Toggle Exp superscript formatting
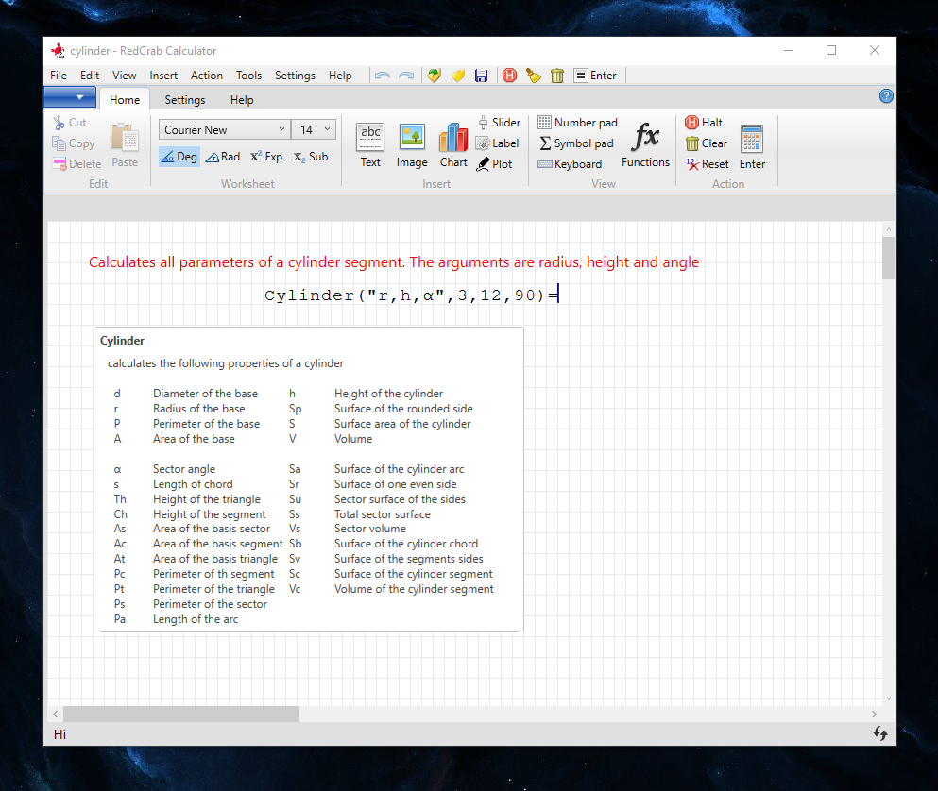This screenshot has width=938, height=791. [x=266, y=157]
